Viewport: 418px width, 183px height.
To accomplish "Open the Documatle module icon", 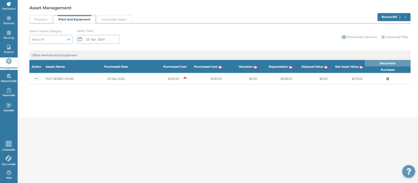I will [9, 158].
